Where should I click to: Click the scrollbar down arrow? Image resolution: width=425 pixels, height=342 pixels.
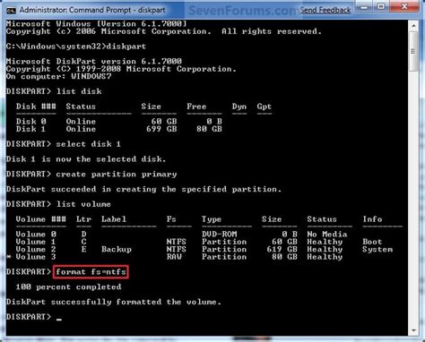[x=413, y=330]
